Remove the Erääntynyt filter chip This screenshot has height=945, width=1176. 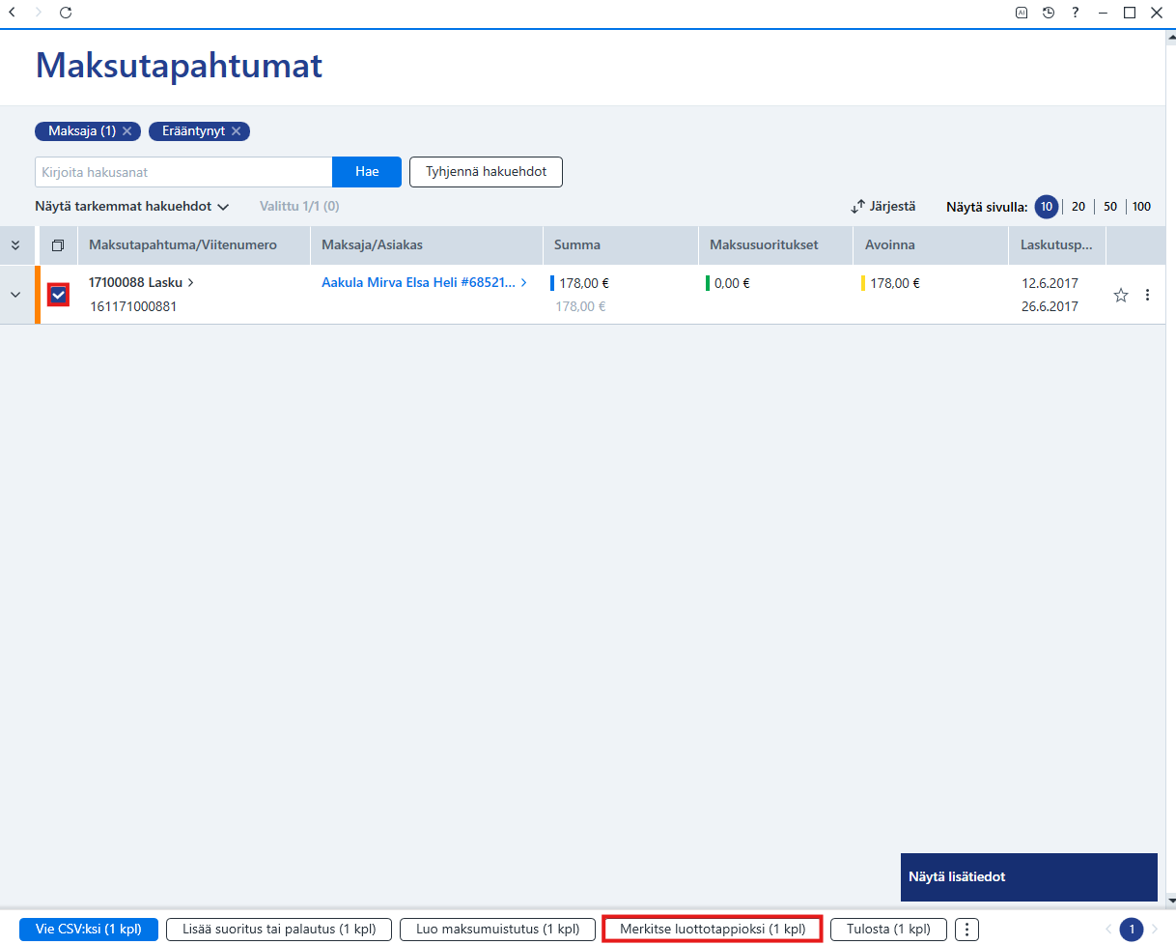click(x=236, y=130)
